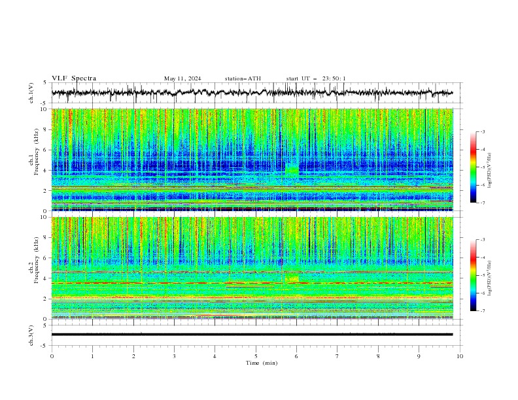The height and width of the screenshot is (400, 518).
Task: Click time axis tick label "3"
Action: [x=174, y=356]
